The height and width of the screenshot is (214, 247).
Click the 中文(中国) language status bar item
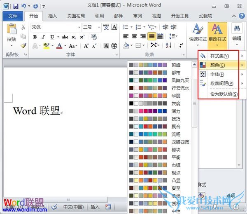[73, 207]
